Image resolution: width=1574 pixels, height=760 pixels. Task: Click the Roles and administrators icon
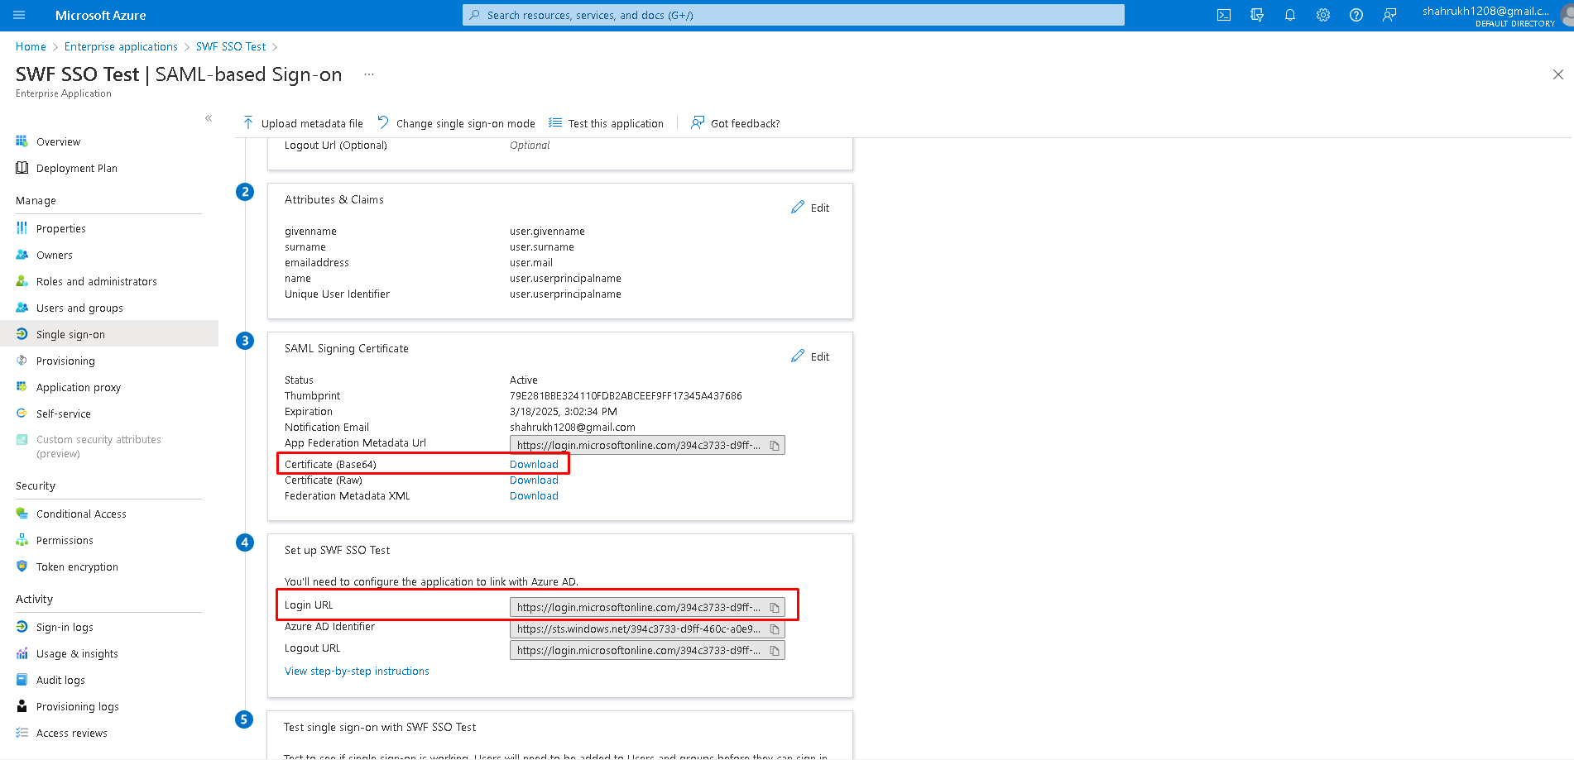22,281
